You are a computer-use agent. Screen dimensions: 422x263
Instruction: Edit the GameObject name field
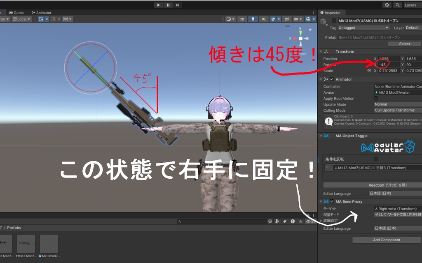coord(380,21)
